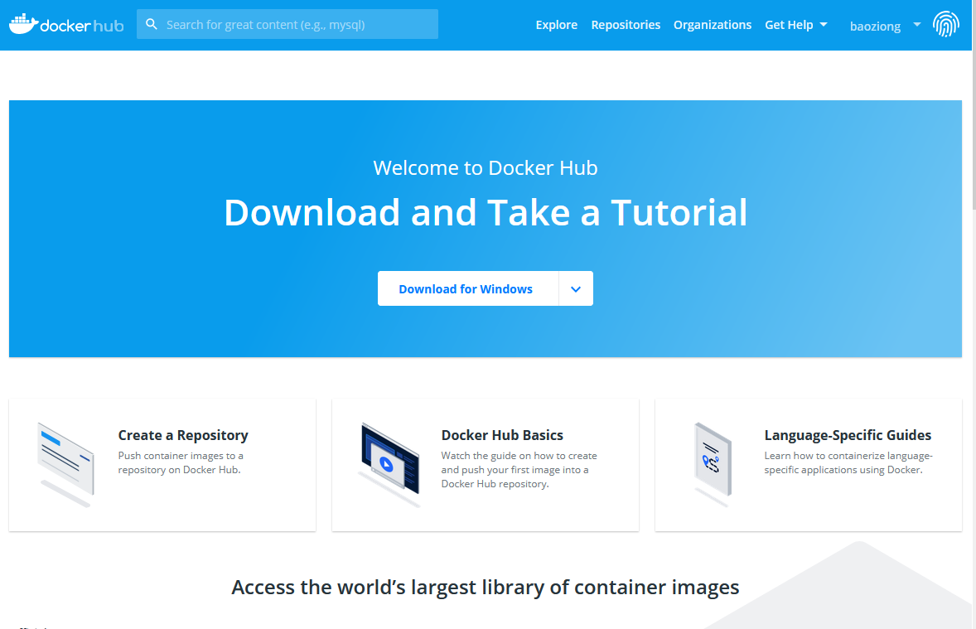Click 'Download and Take a Tutorial' heading
This screenshot has height=629, width=976.
[x=486, y=212]
